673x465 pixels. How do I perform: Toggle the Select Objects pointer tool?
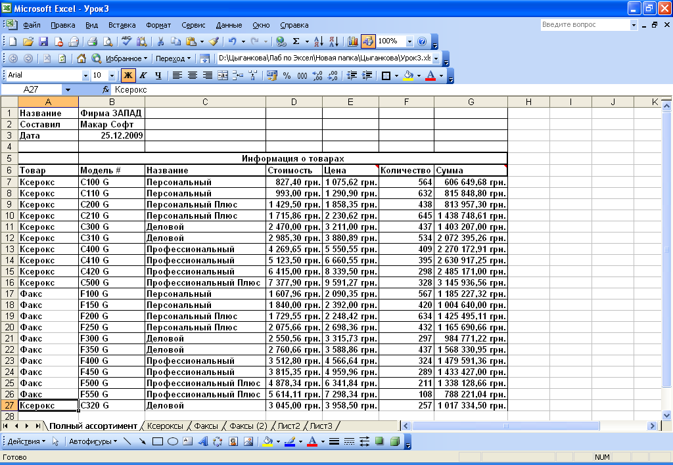point(55,441)
